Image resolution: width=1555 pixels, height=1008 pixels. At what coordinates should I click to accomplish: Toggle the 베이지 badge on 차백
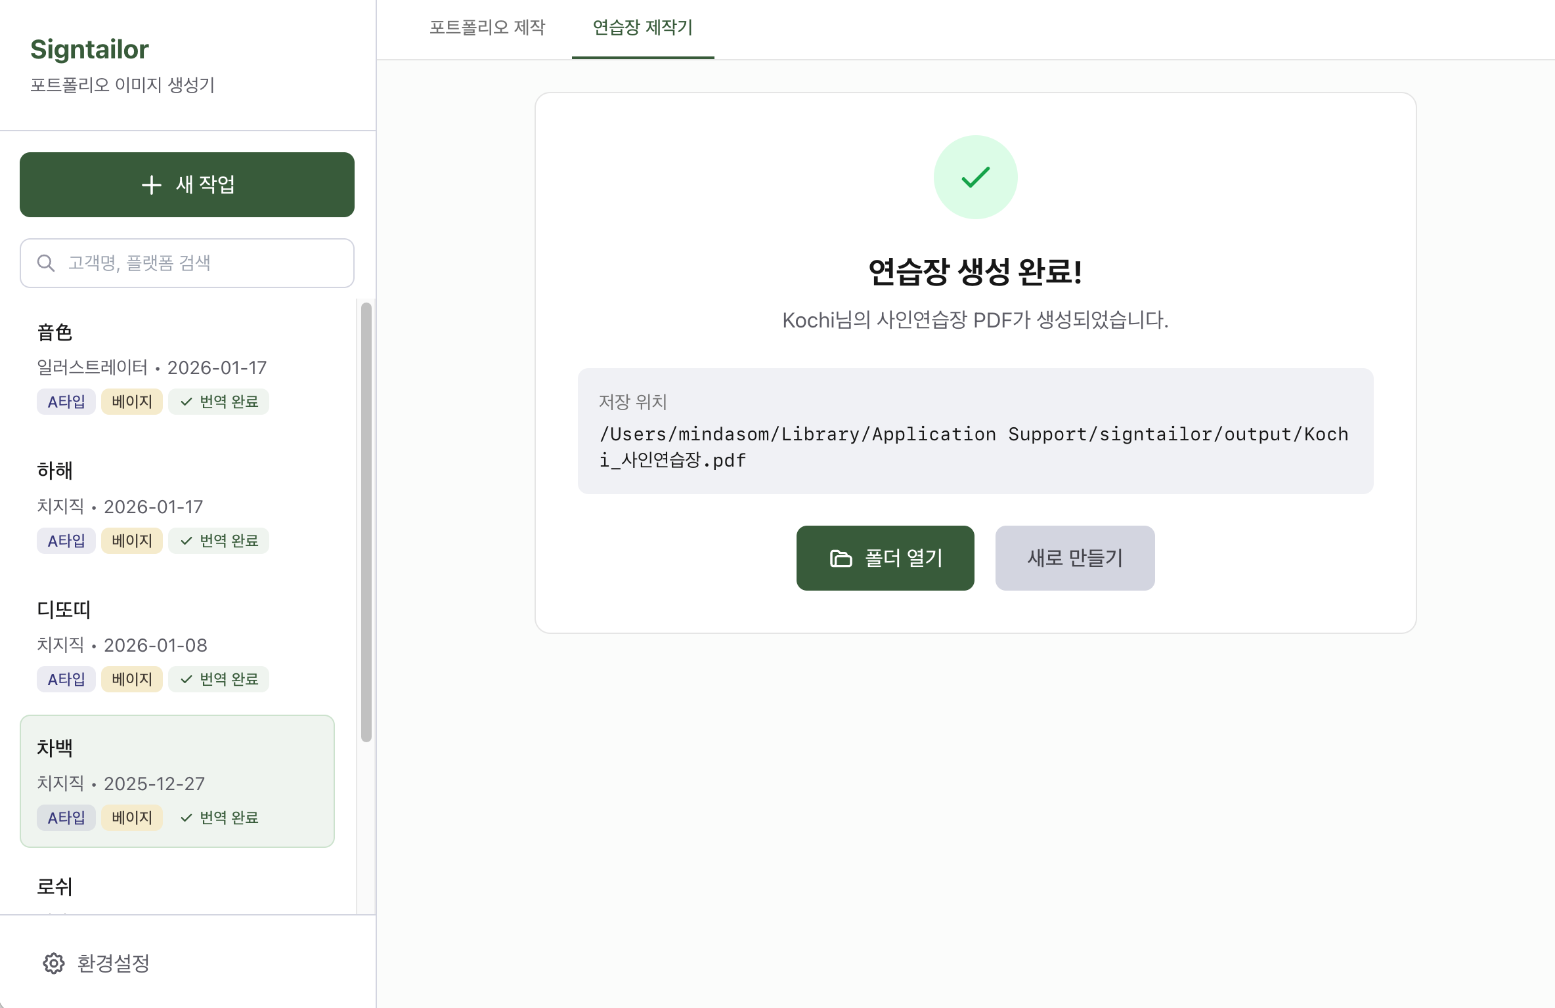131,818
